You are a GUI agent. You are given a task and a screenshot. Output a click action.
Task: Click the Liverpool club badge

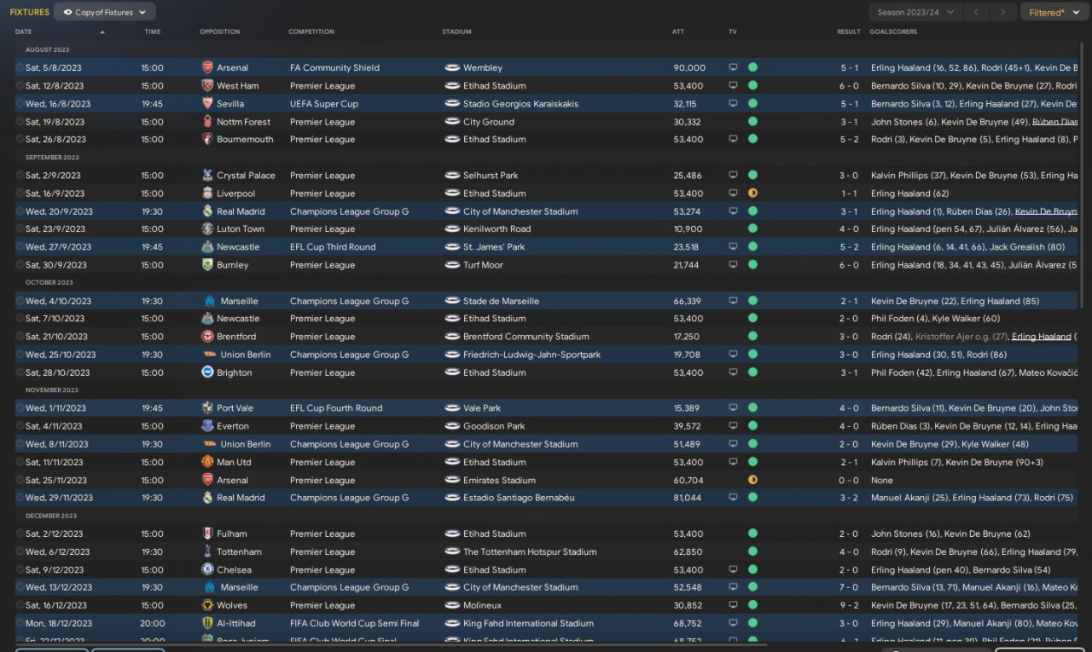207,193
